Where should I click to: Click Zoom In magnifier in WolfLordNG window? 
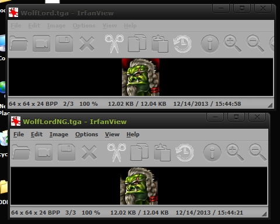[x=235, y=153]
